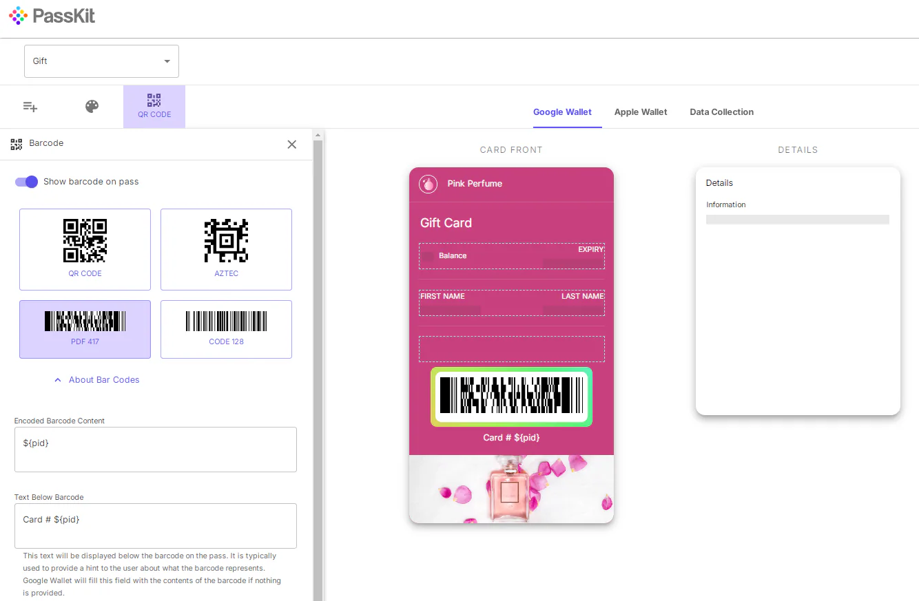This screenshot has height=601, width=919.
Task: Switch to the Data Collection tab
Action: tap(721, 112)
